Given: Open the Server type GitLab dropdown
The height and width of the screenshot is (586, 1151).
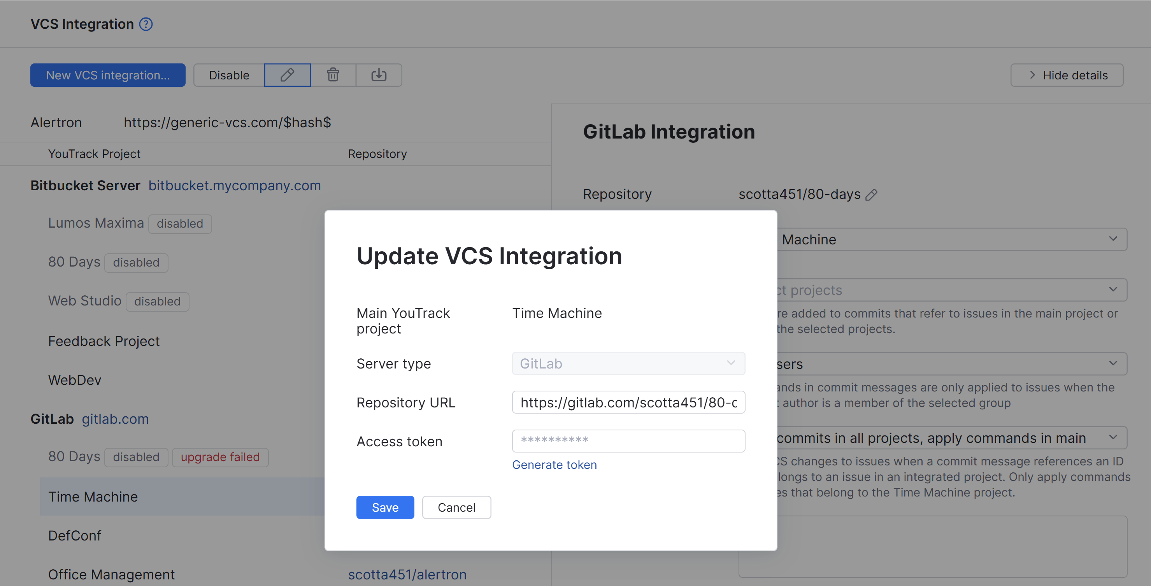Looking at the screenshot, I should click(x=628, y=363).
